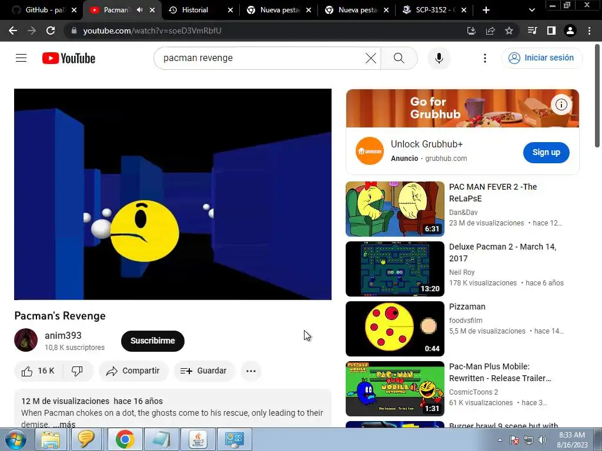Open more actions ellipsis under video
This screenshot has width=602, height=451.
click(x=250, y=371)
